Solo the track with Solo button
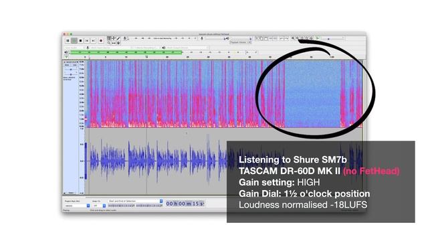 pyautogui.click(x=74, y=66)
